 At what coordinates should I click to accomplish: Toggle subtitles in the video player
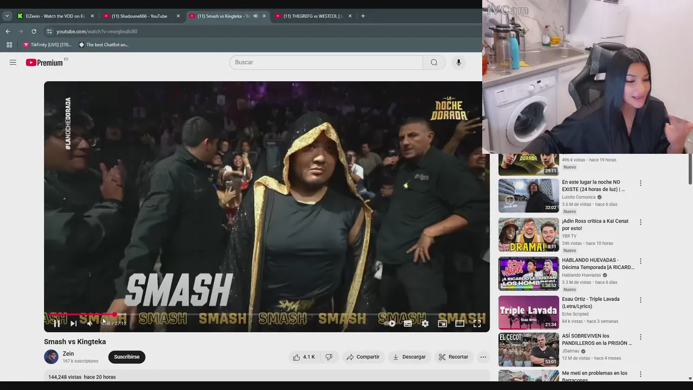coord(408,323)
